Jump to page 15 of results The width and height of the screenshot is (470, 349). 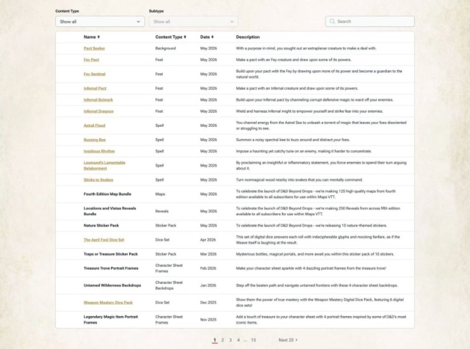pyautogui.click(x=254, y=340)
